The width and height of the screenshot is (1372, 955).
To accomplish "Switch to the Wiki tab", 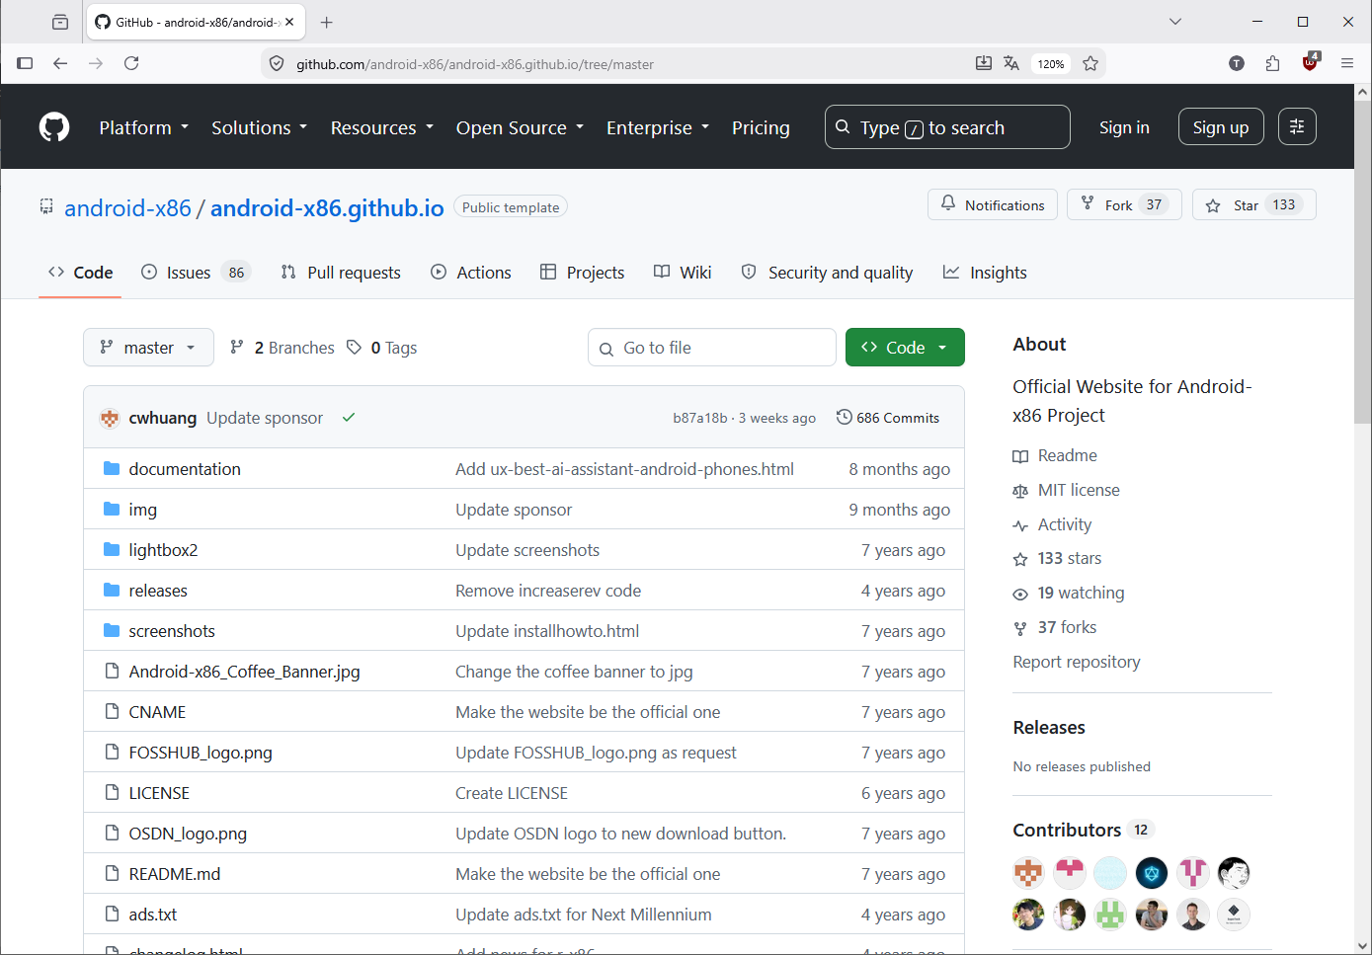I will tap(683, 273).
